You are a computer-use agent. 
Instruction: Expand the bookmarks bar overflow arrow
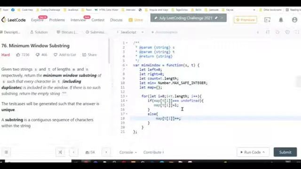[254, 10]
